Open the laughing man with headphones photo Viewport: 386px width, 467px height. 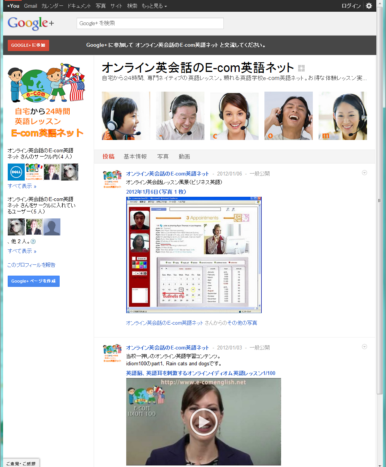288,116
